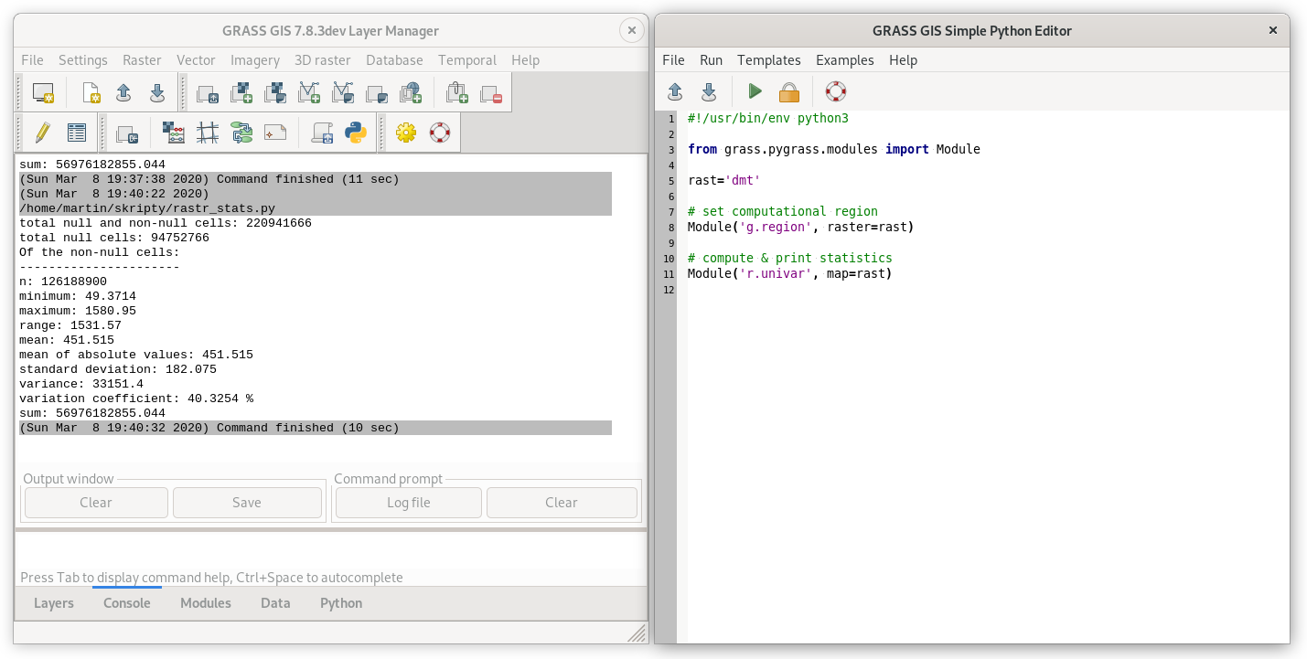Add a raster map layer
The width and height of the screenshot is (1307, 659).
pos(241,93)
